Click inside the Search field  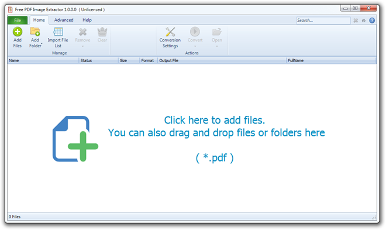(323, 20)
